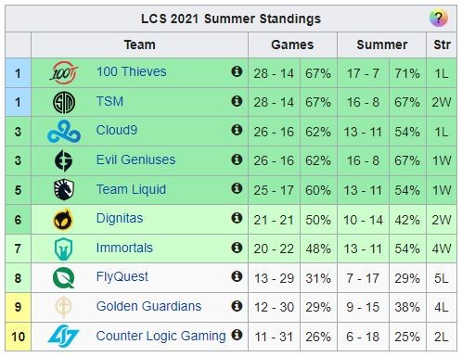The height and width of the screenshot is (357, 462).
Task: Click the TSM logo image
Action: pos(64,102)
